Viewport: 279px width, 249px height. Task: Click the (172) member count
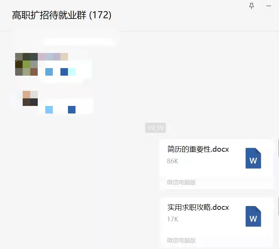100,15
